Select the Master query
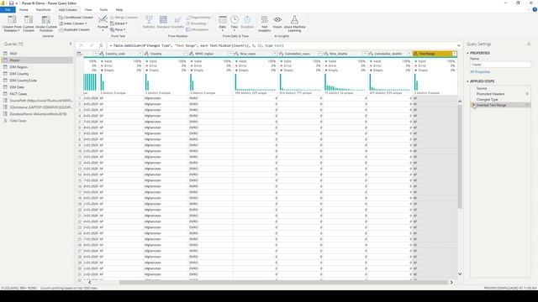 coord(37,60)
